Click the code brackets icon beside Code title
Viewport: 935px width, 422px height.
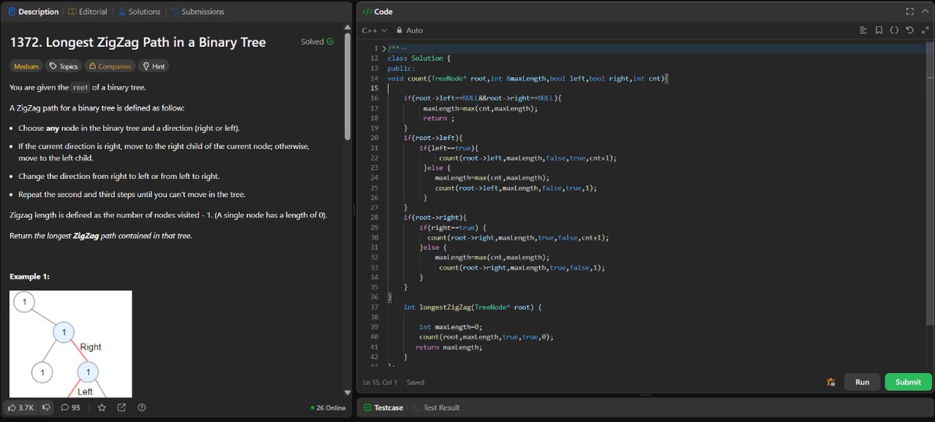click(367, 12)
